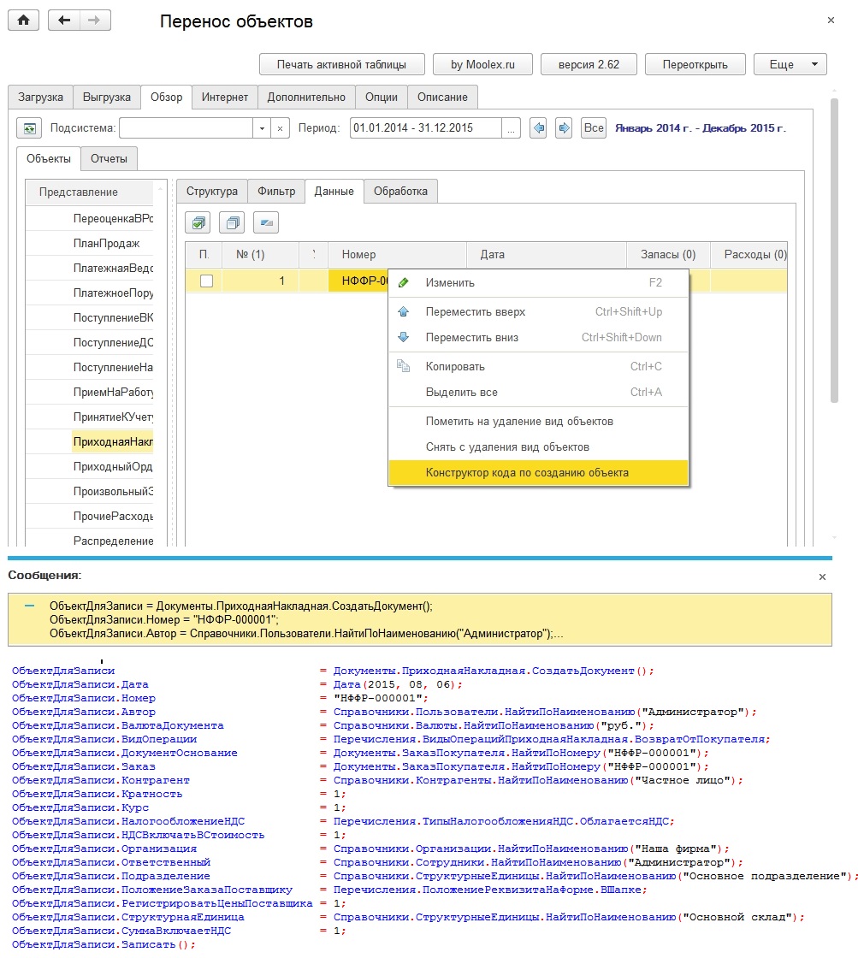Screen dimensions: 858x958
Task: Navigate forward with the right arrow button
Action: click(94, 21)
